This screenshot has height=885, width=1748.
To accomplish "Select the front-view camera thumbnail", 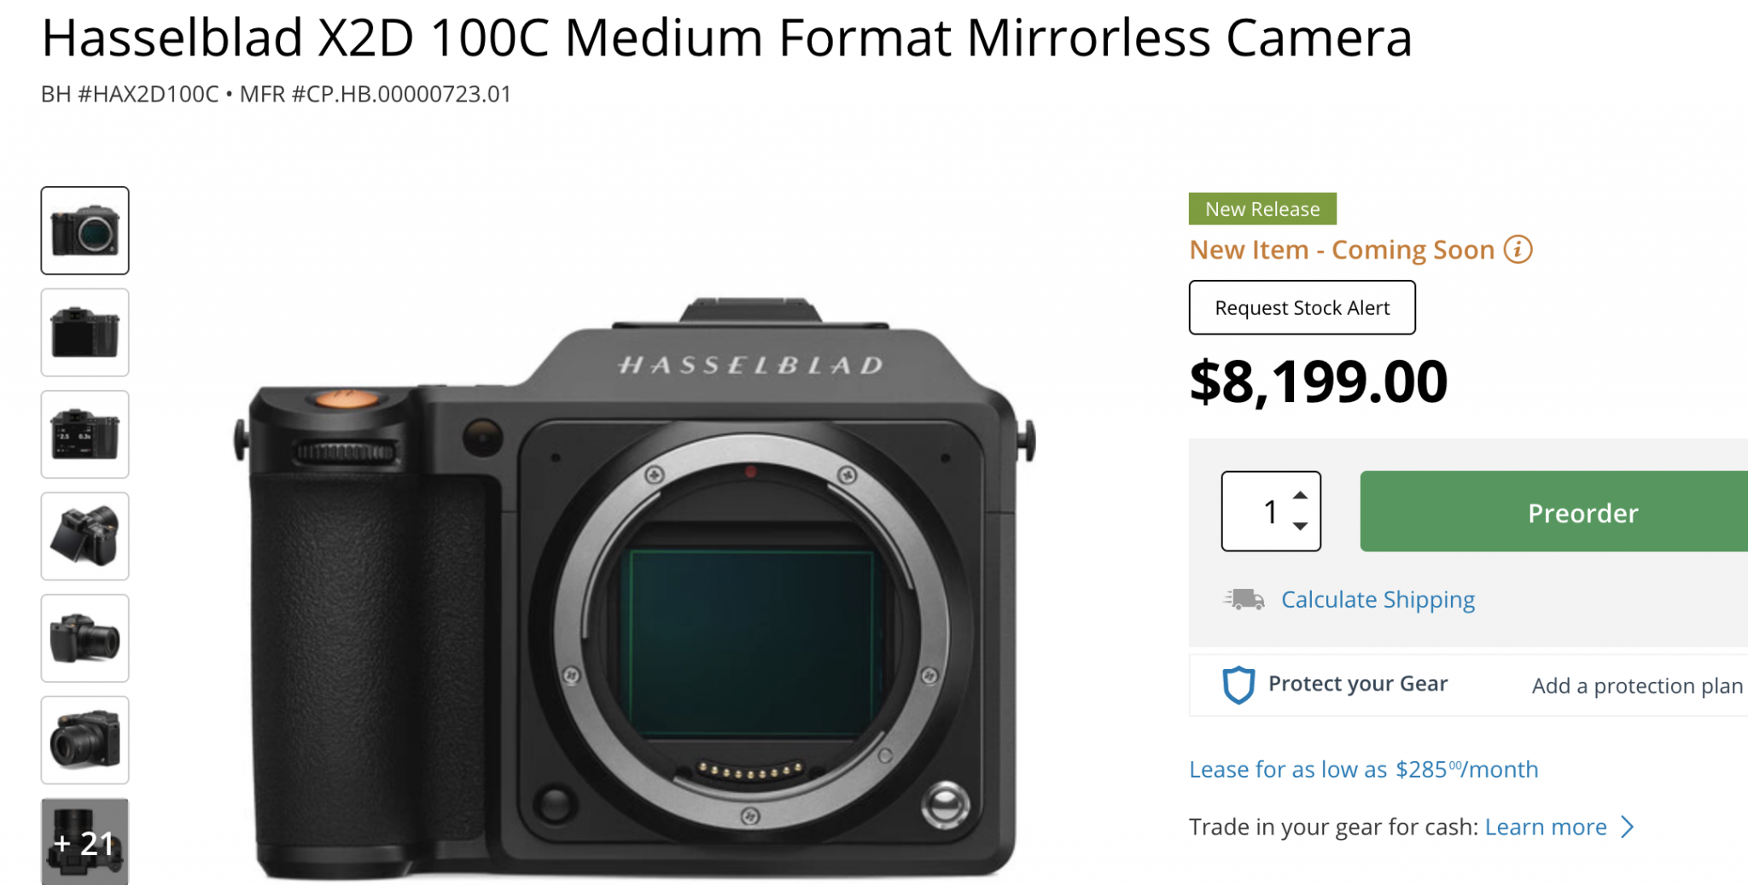I will [84, 230].
